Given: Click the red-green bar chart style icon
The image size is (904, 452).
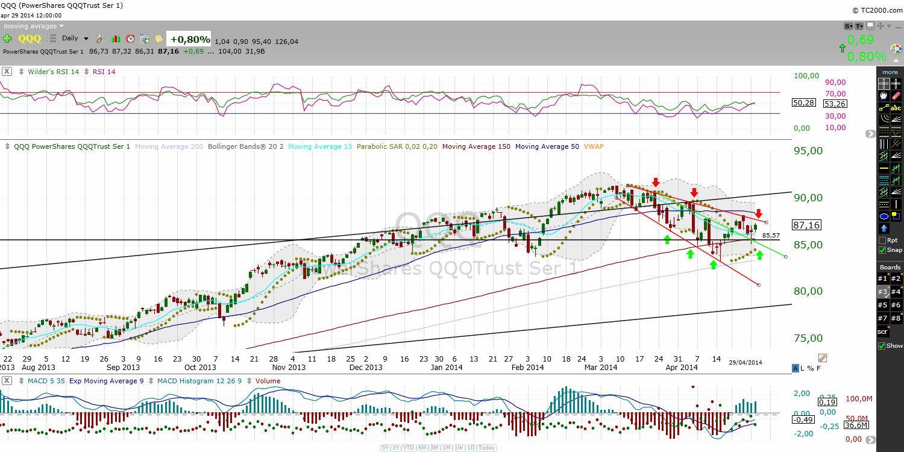Looking at the screenshot, I should tap(116, 39).
